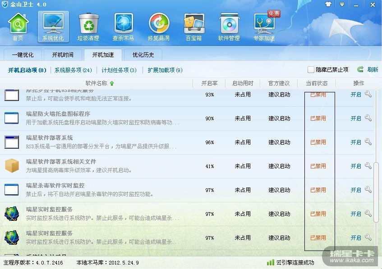The height and width of the screenshot is (269, 382).
Task: Open the title bar dropdown menu arrow
Action: point(342,5)
